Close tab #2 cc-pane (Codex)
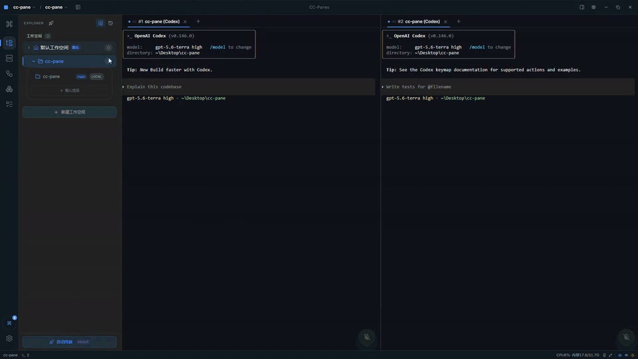This screenshot has width=638, height=359. pos(445,21)
